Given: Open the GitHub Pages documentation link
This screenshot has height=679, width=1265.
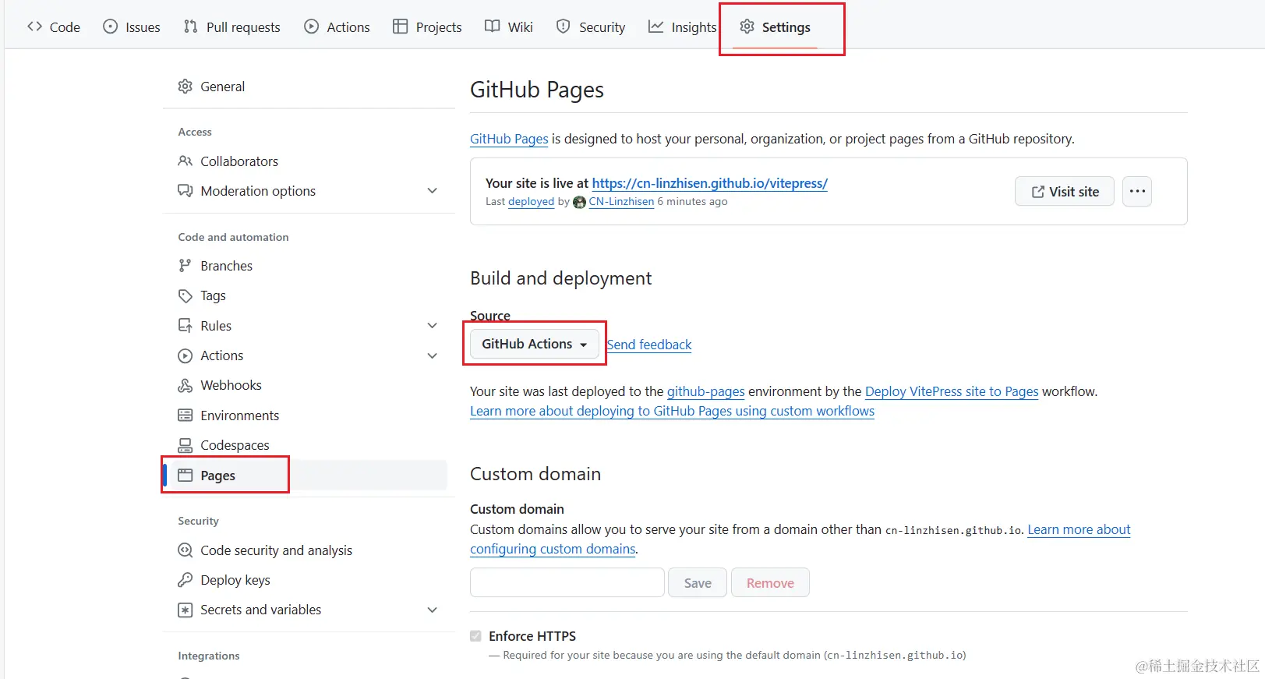Looking at the screenshot, I should [x=509, y=139].
